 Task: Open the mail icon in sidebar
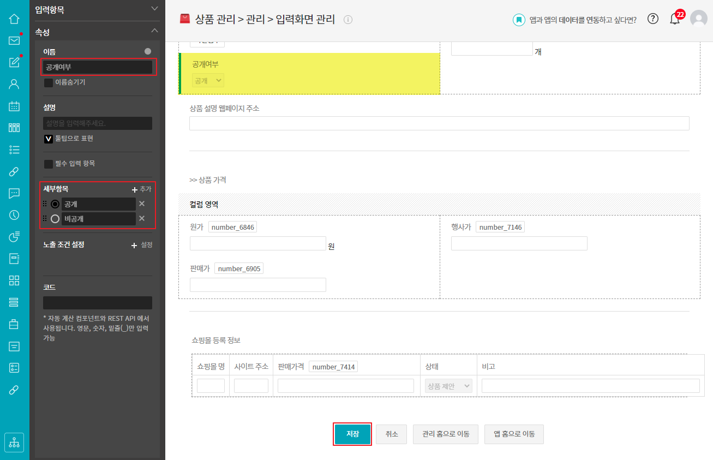(14, 40)
